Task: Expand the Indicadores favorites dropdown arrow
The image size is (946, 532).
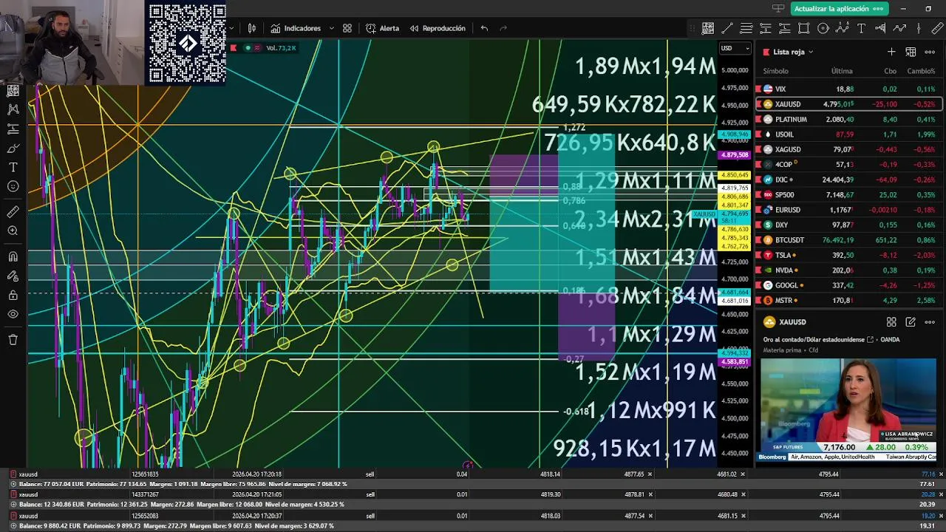Action: pos(331,28)
